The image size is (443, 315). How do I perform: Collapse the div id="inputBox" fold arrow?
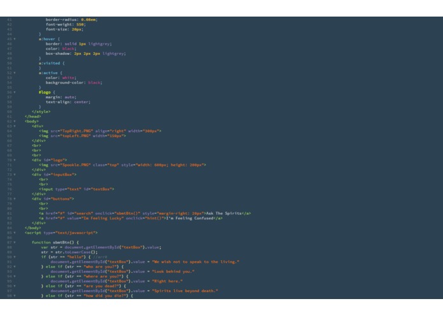tap(15, 175)
